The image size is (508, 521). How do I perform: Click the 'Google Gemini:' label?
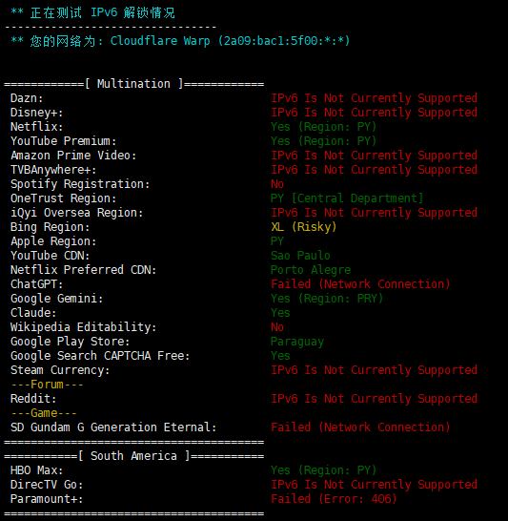point(57,299)
